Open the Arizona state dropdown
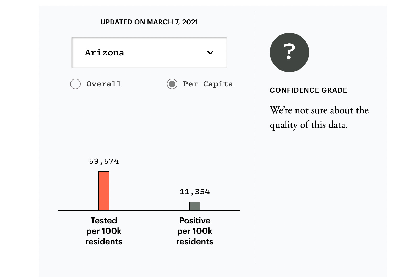The image size is (417, 277). pyautogui.click(x=149, y=52)
